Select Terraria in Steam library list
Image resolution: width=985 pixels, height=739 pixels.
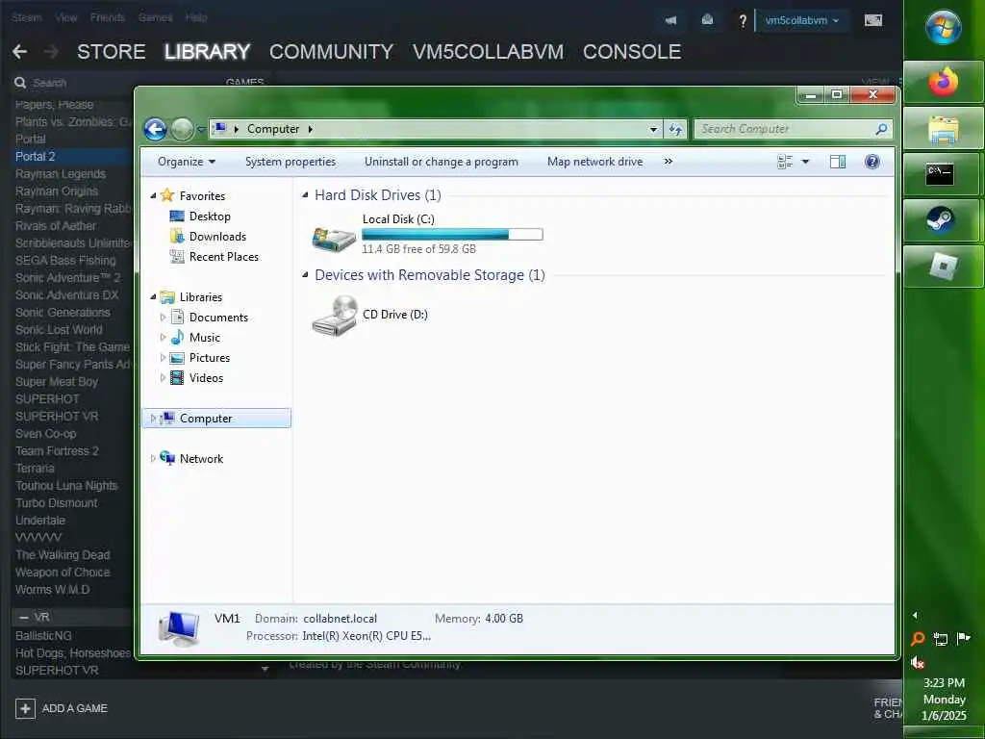[x=35, y=469]
